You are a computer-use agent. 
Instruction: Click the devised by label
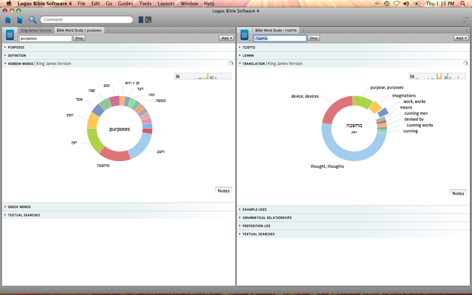[x=414, y=119]
